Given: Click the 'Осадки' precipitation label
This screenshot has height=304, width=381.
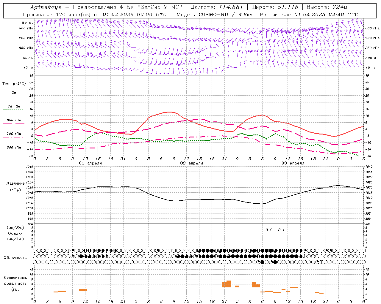Looking at the screenshot, I should pos(15,233).
